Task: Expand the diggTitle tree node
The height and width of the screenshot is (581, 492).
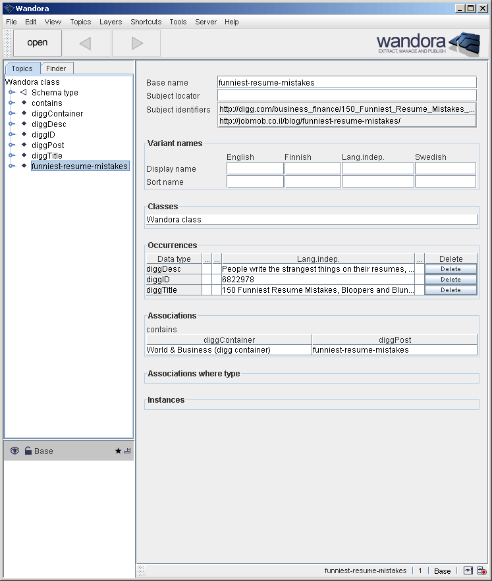Action: point(12,156)
